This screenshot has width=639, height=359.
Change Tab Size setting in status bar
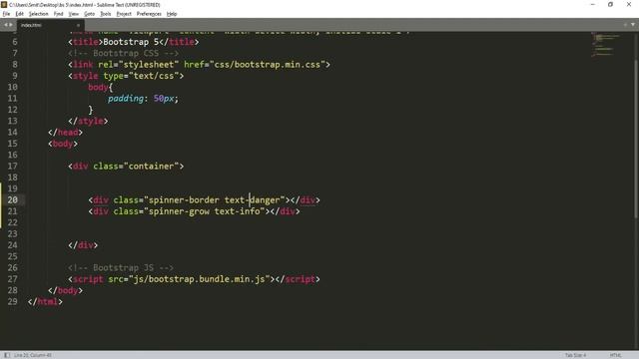point(575,355)
